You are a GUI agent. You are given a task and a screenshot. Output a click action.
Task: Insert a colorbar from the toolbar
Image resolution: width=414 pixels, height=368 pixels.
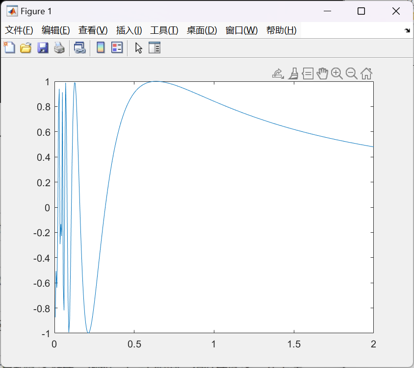pos(101,48)
